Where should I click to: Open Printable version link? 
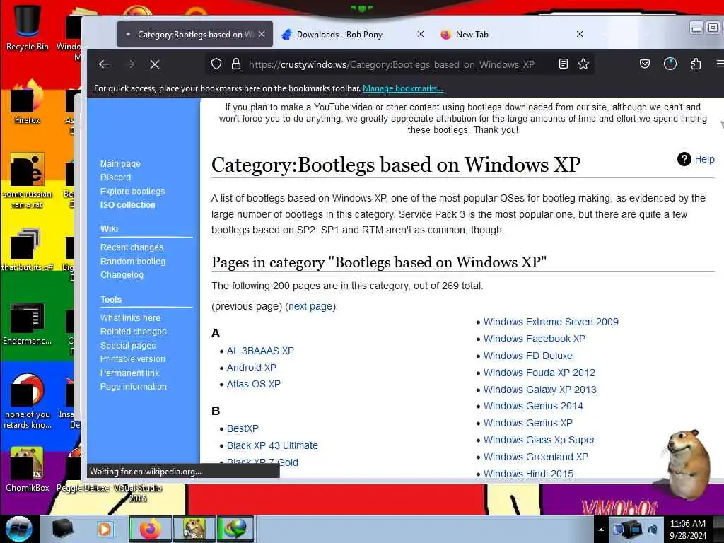click(132, 358)
